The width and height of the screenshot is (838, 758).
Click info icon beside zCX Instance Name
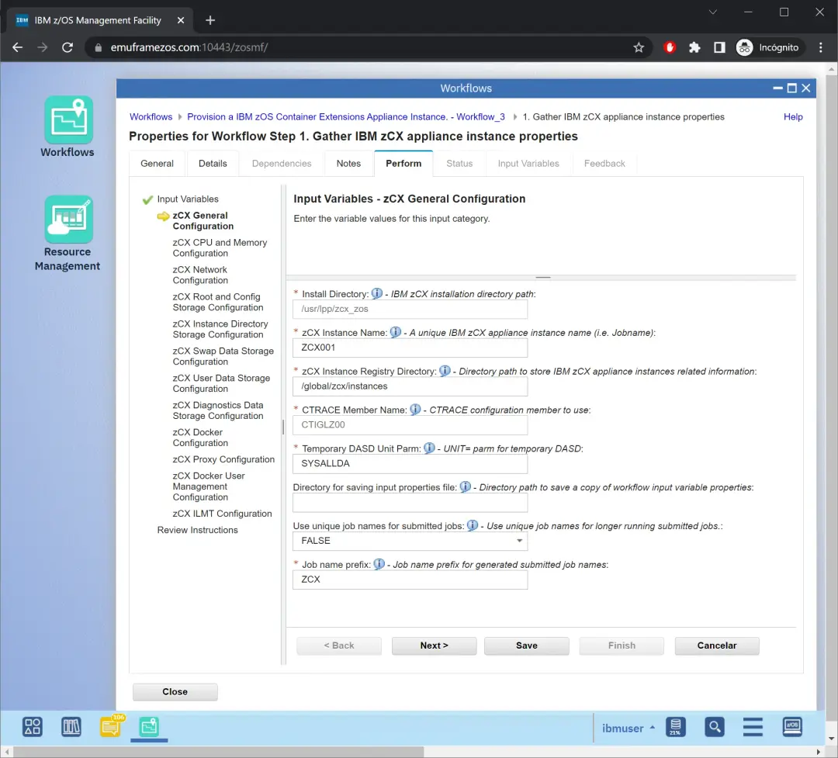pyautogui.click(x=396, y=332)
